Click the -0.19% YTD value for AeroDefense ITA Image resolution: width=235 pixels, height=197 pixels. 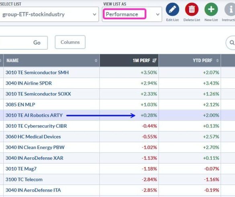tap(211, 190)
